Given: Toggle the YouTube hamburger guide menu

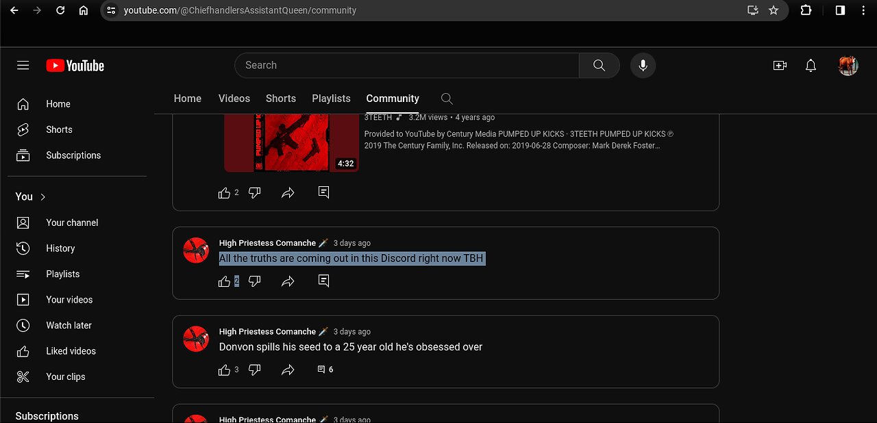Looking at the screenshot, I should coord(23,66).
